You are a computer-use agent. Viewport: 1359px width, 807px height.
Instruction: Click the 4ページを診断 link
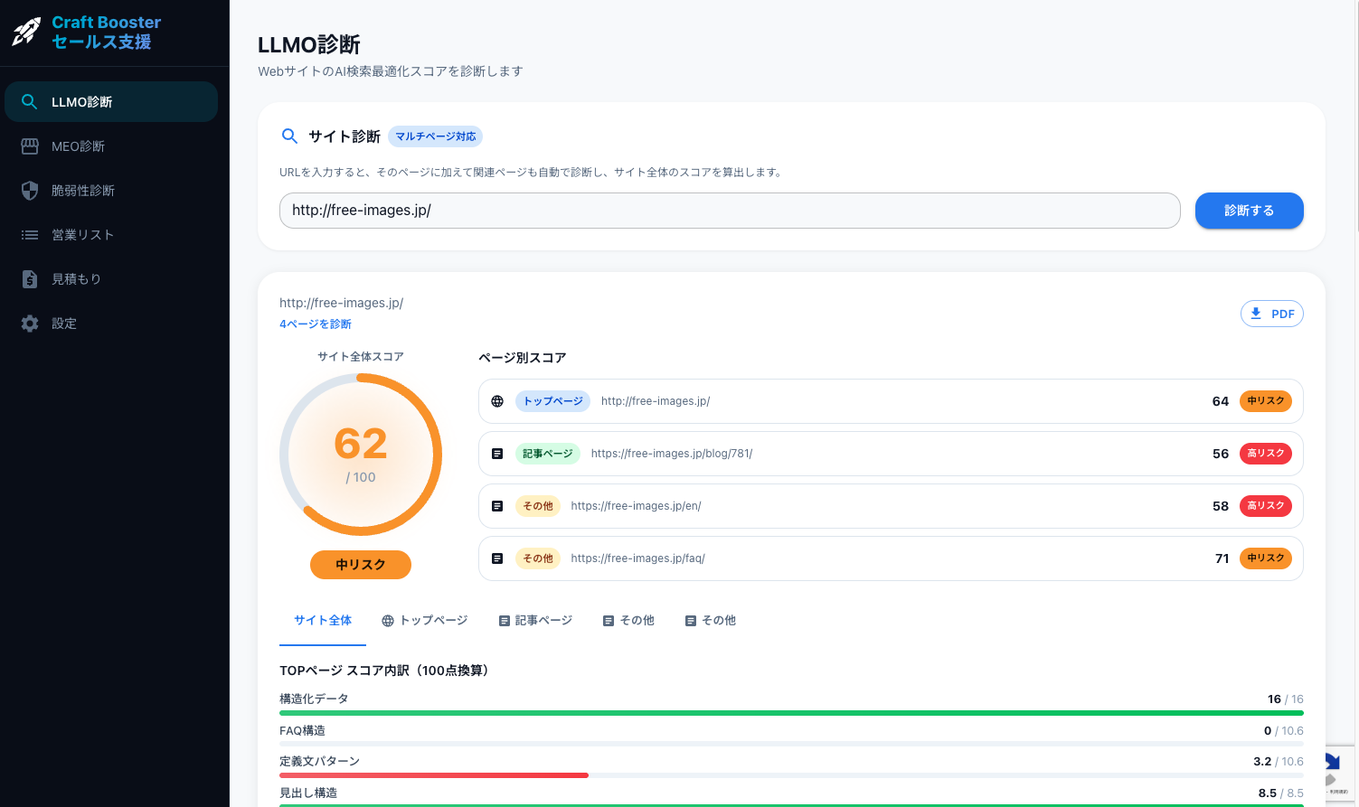coord(315,323)
